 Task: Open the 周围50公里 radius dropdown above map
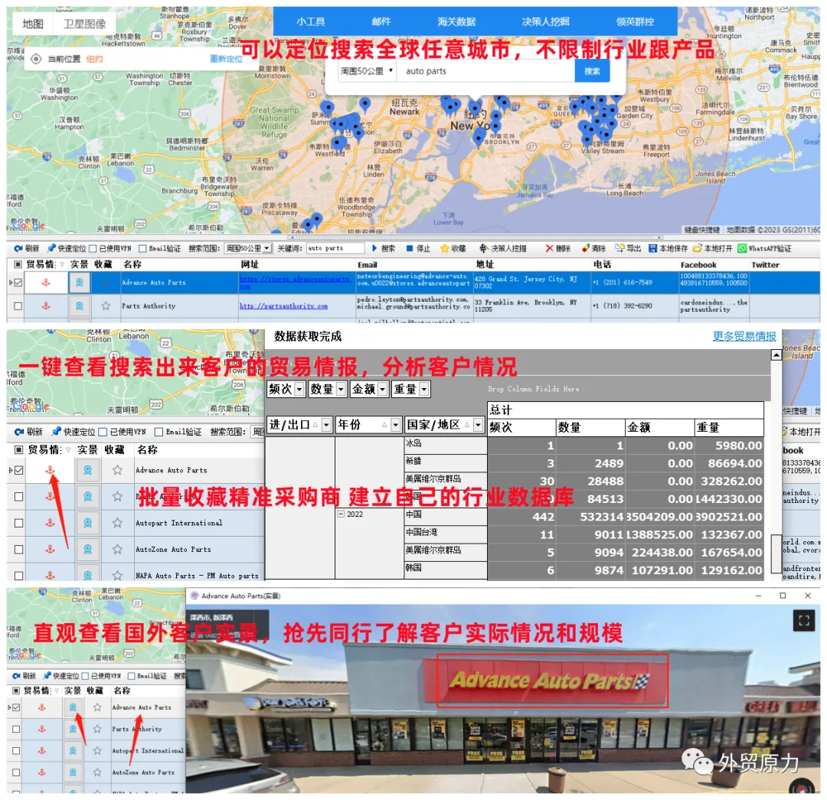tap(367, 70)
